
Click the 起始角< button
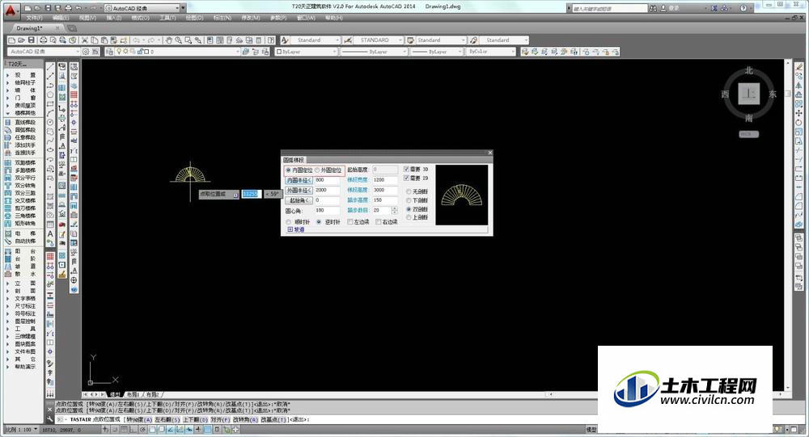[299, 200]
